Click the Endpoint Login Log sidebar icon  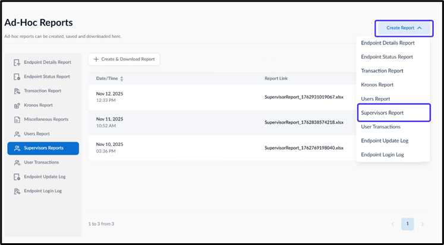(x=17, y=191)
